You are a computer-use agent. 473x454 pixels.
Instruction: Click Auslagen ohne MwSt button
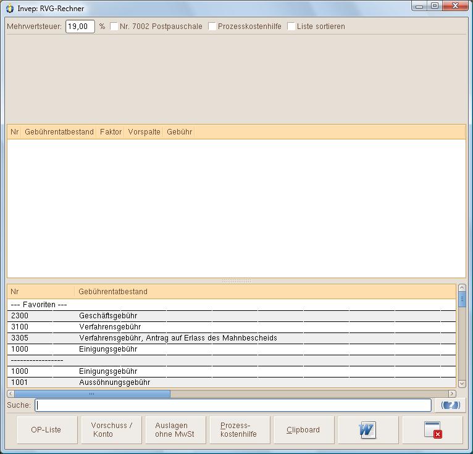[x=175, y=430]
